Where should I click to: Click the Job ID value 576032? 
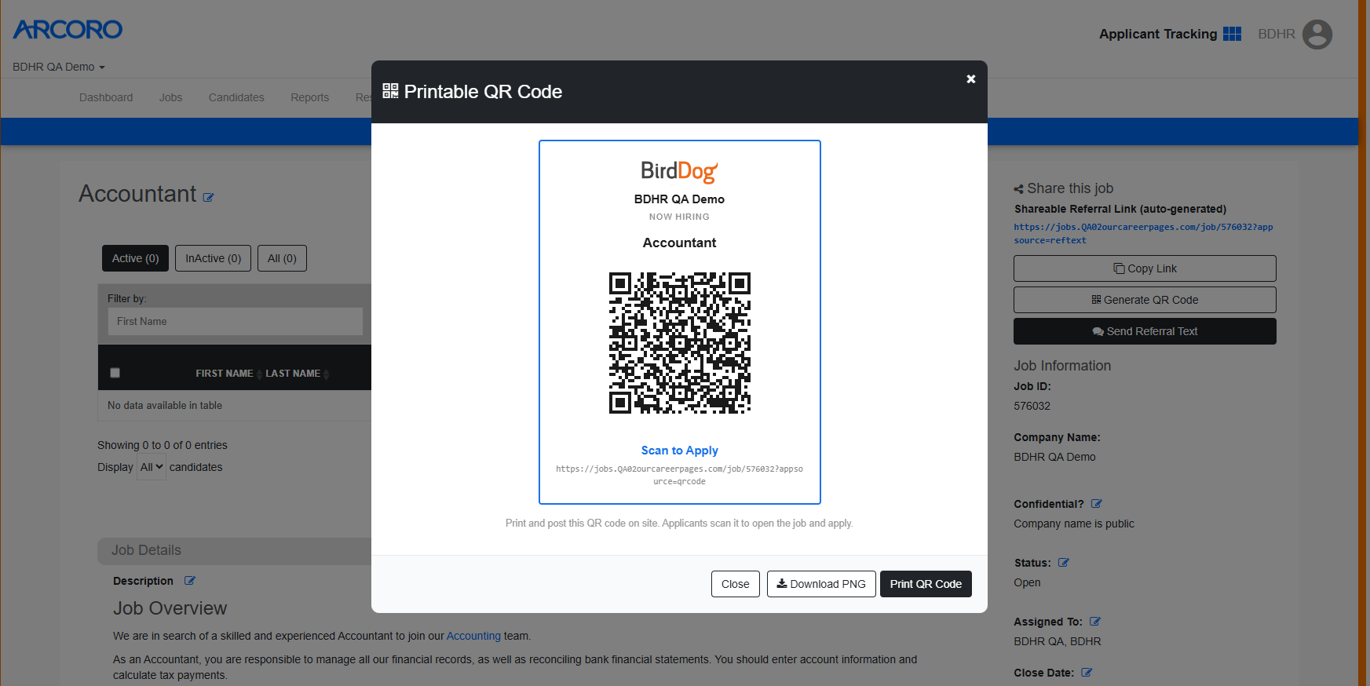tap(1032, 406)
